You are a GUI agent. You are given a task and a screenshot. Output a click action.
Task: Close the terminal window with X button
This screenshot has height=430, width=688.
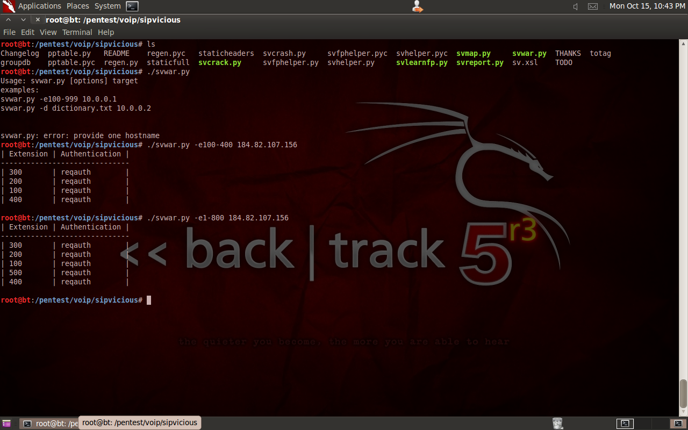38,20
